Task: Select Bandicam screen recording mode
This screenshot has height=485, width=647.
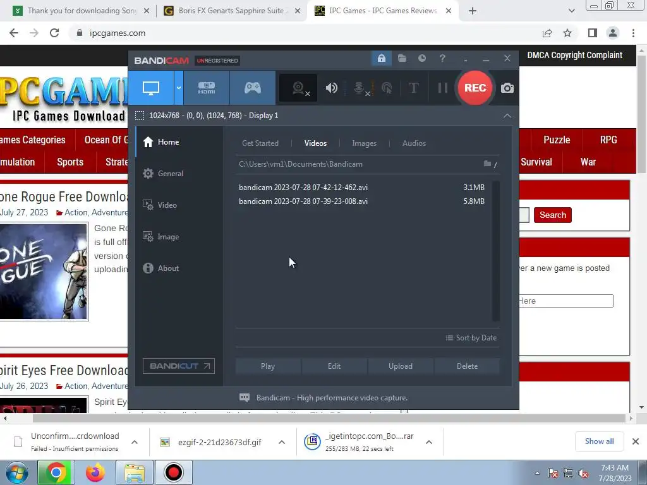Action: tap(151, 88)
